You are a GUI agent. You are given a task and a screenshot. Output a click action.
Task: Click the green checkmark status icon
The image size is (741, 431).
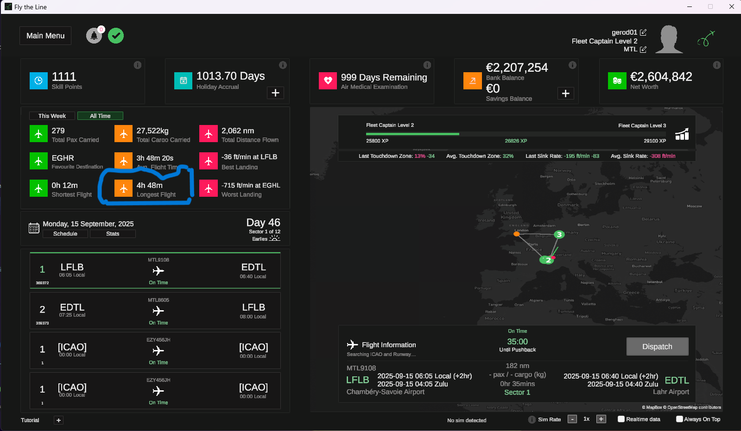tap(116, 36)
